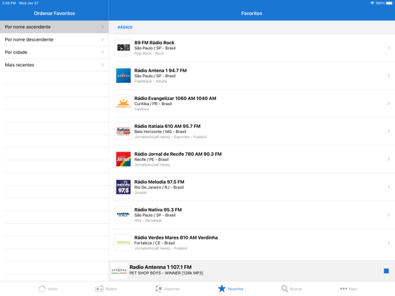
Task: Tap the Favoritos star icon
Action: tap(222, 289)
